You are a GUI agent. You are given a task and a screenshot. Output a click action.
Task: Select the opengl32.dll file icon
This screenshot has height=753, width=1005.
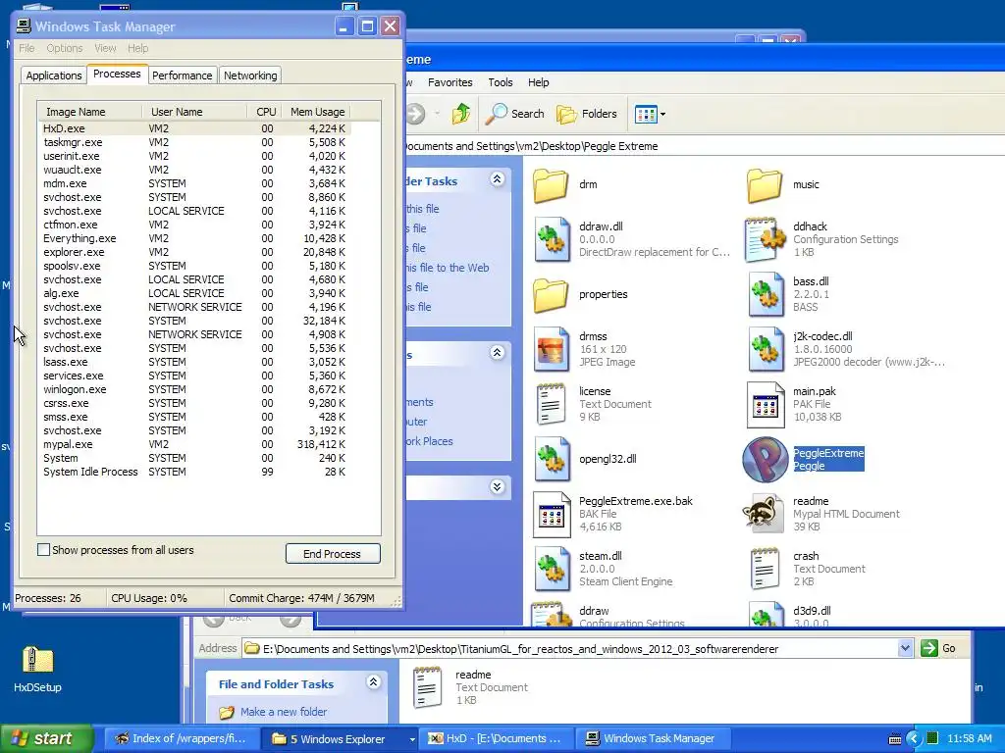click(552, 459)
